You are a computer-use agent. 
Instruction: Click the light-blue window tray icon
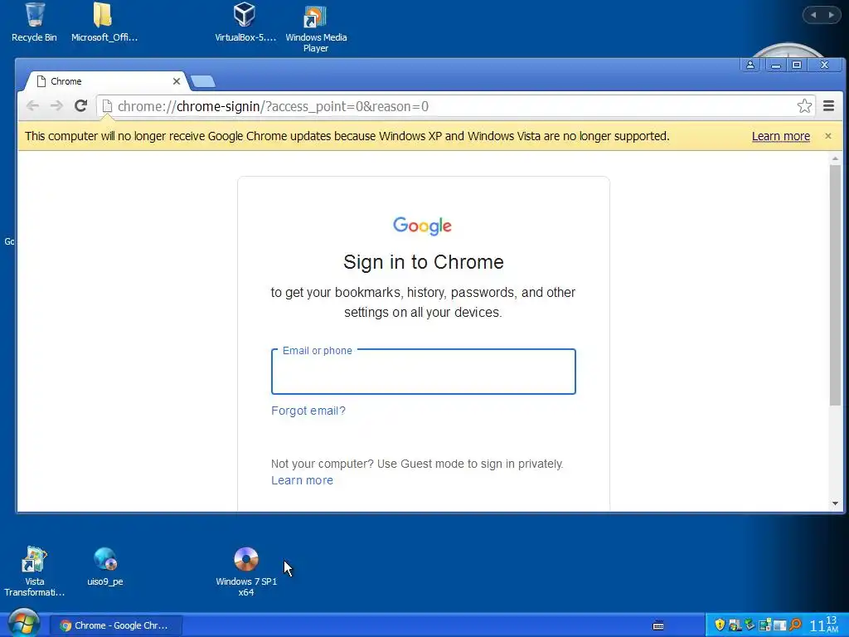(779, 625)
